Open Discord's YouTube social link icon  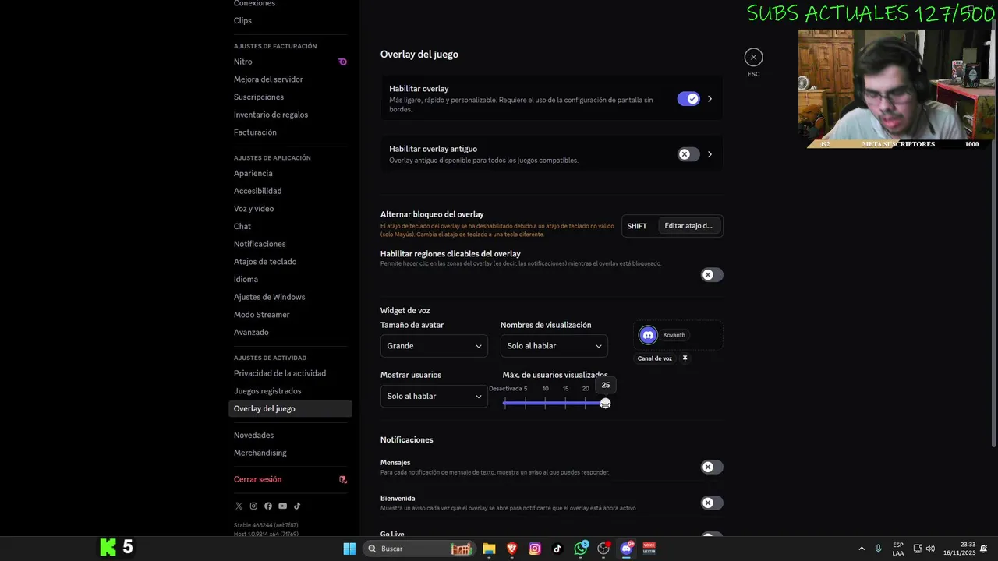tap(282, 506)
